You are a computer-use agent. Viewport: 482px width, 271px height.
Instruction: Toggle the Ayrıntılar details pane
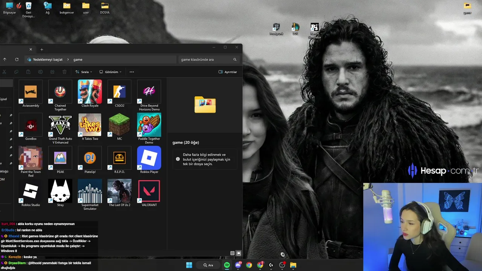[x=228, y=72]
